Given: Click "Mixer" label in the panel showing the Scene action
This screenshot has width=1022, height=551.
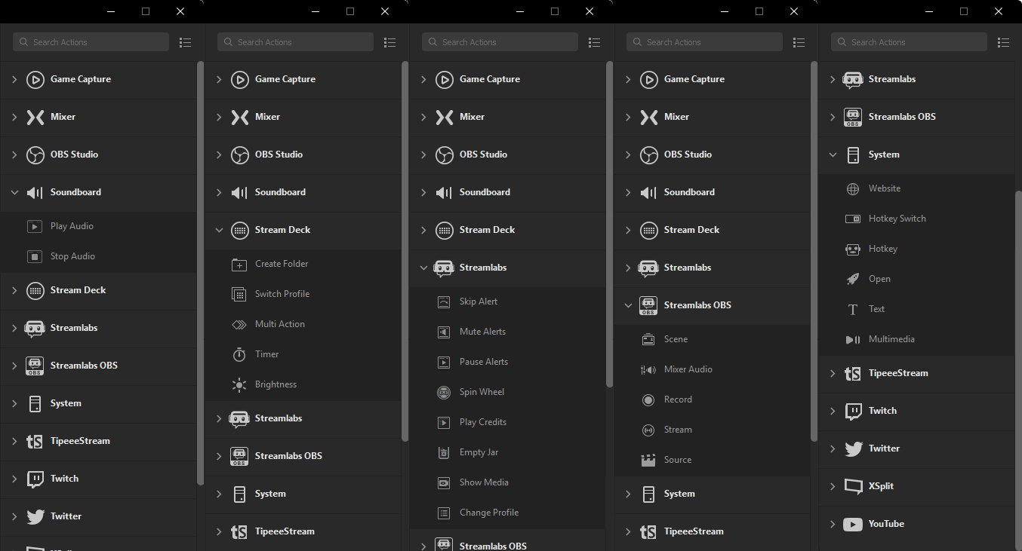Looking at the screenshot, I should coord(676,117).
